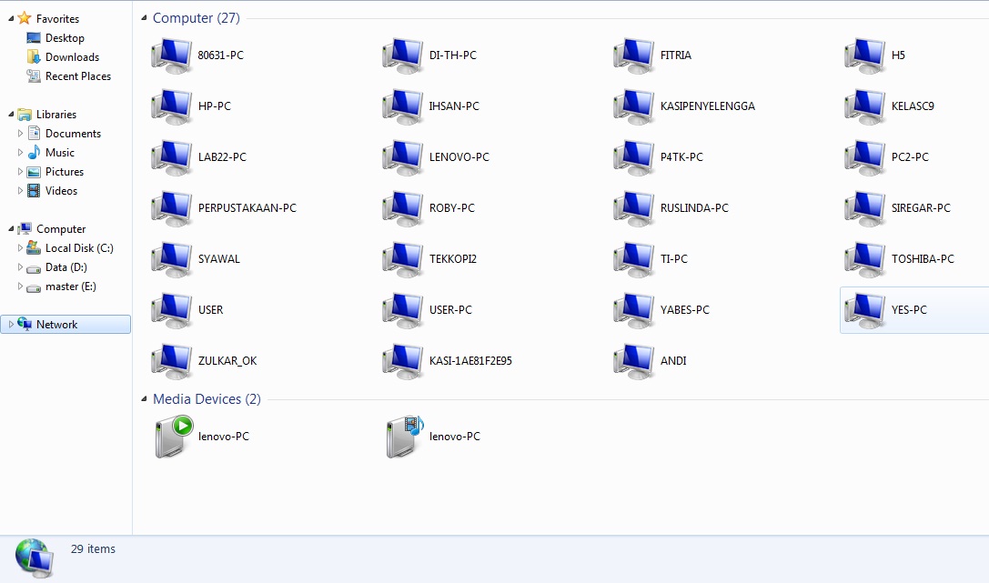Select the DI-TH-PC computer icon
Viewport: 989px width, 583px height.
coord(402,55)
